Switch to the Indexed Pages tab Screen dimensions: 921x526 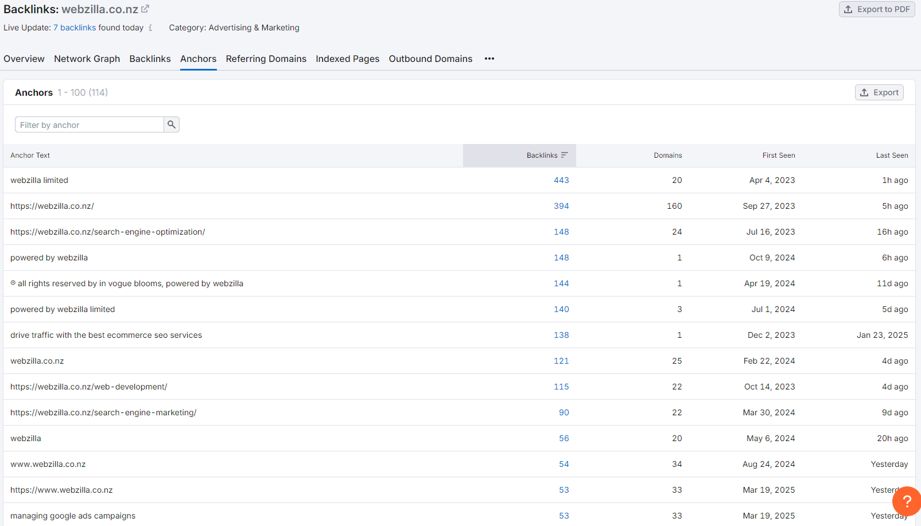click(348, 59)
